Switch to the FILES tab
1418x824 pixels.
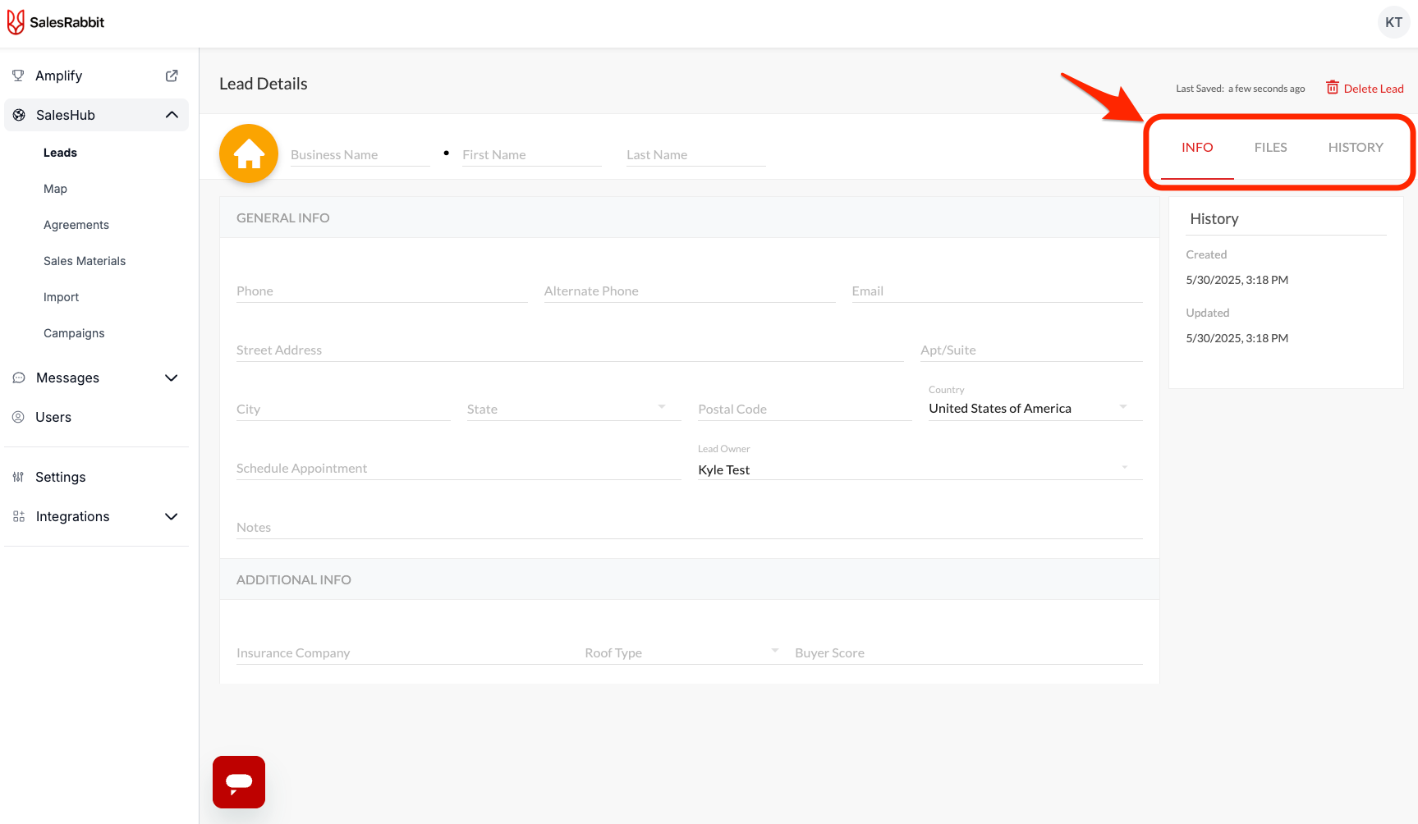click(1270, 148)
